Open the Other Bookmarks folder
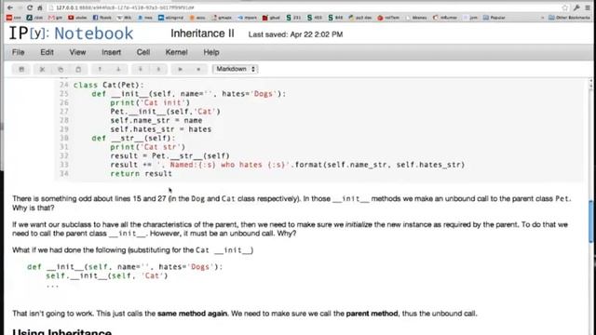596x335 pixels. click(x=569, y=18)
